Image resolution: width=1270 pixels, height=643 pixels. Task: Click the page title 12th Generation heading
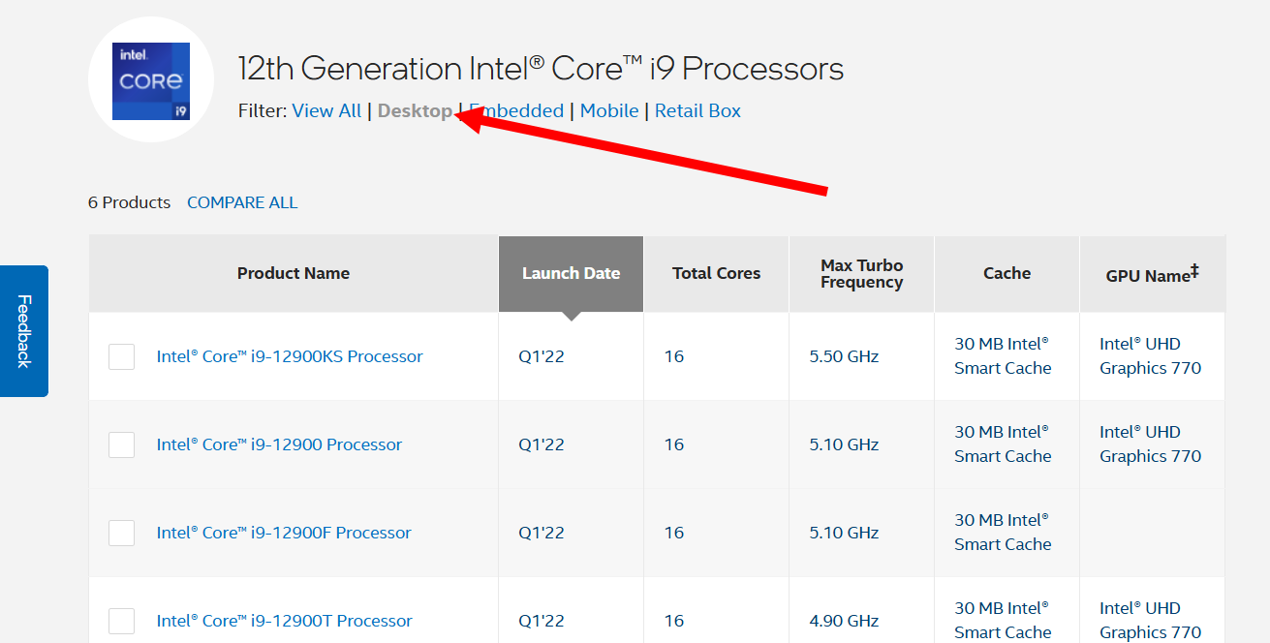coord(541,69)
